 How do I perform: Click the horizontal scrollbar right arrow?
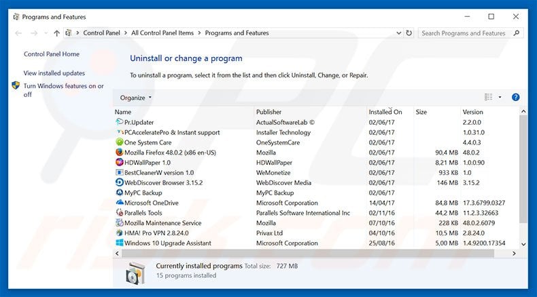click(514, 253)
